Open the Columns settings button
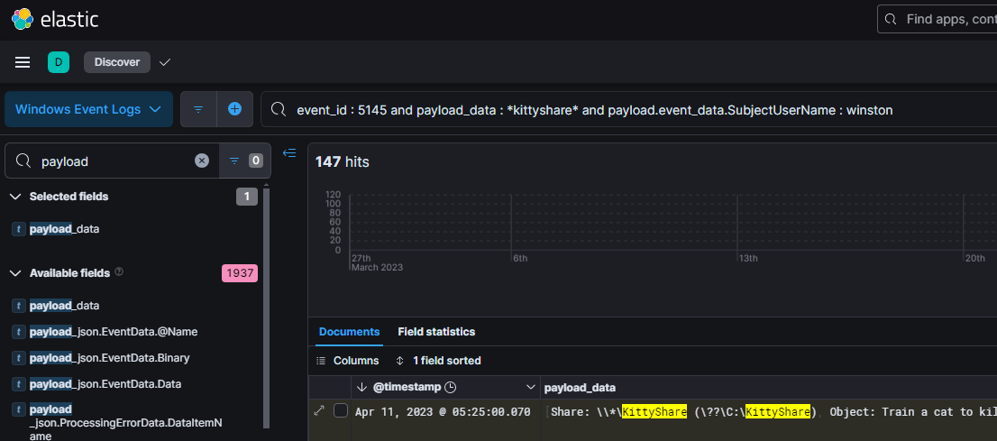This screenshot has width=997, height=441. pyautogui.click(x=347, y=361)
